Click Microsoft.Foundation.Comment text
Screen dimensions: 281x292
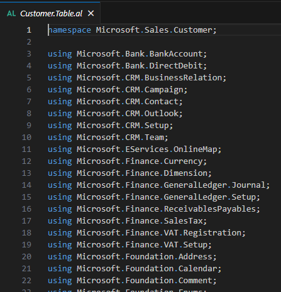(145, 281)
